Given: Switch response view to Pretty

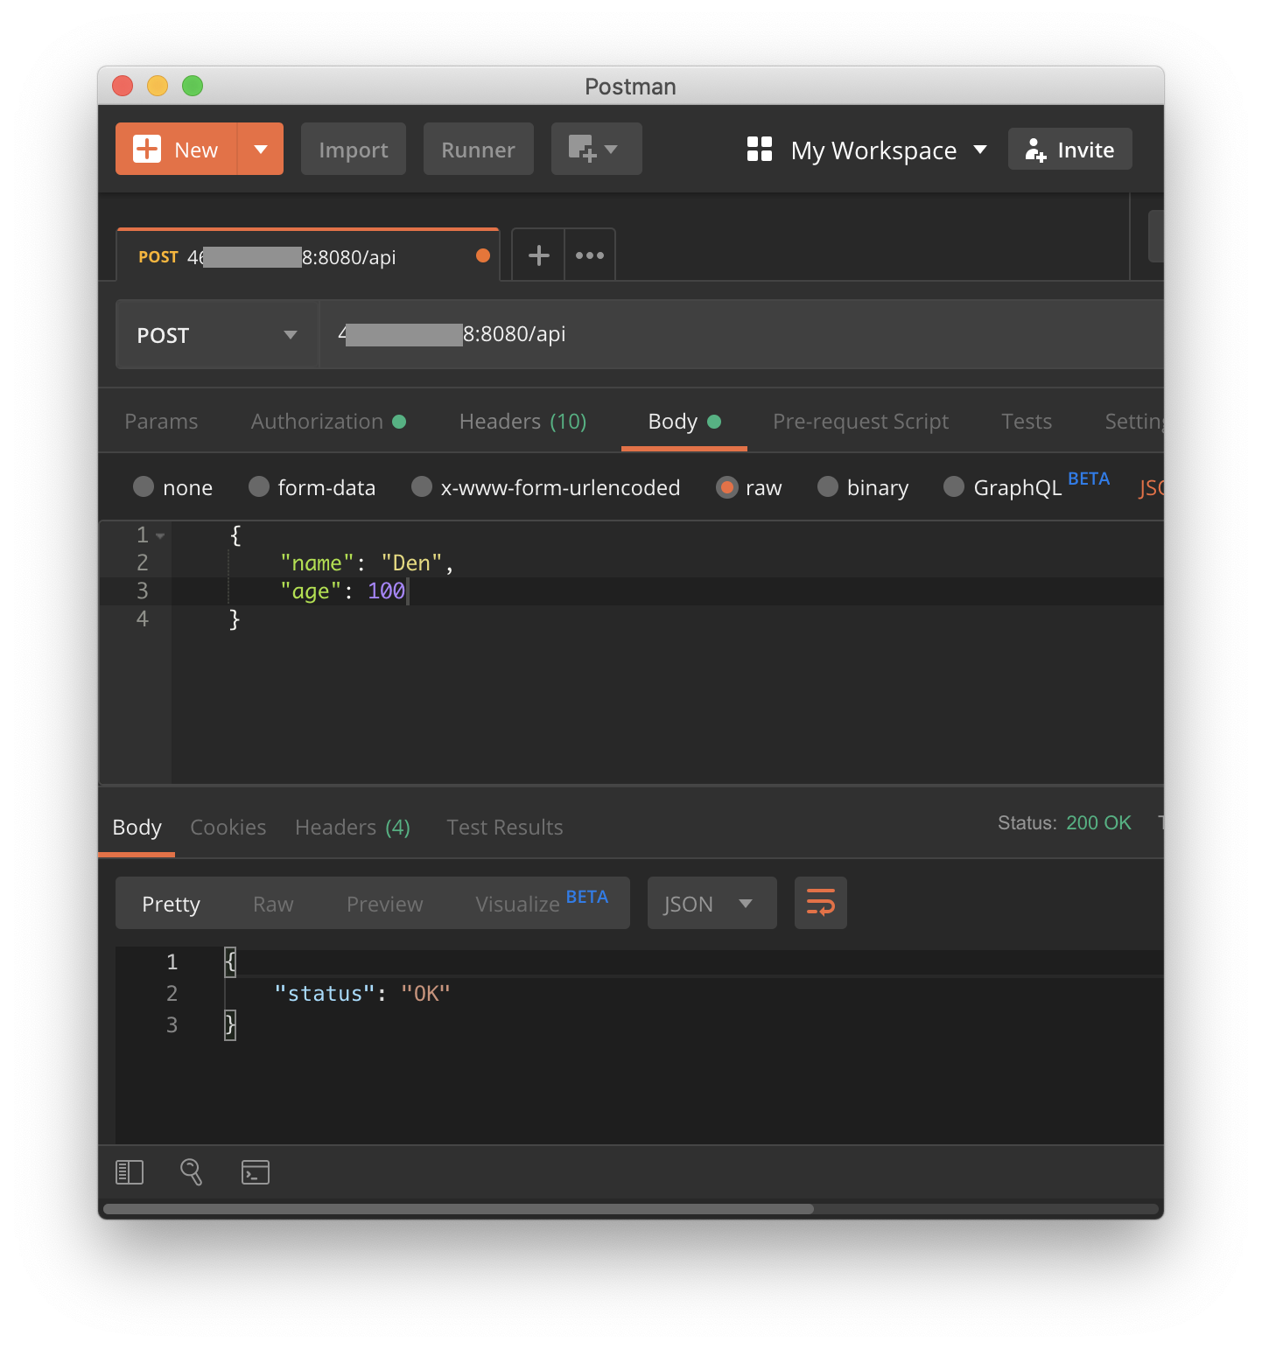Looking at the screenshot, I should pos(172,904).
